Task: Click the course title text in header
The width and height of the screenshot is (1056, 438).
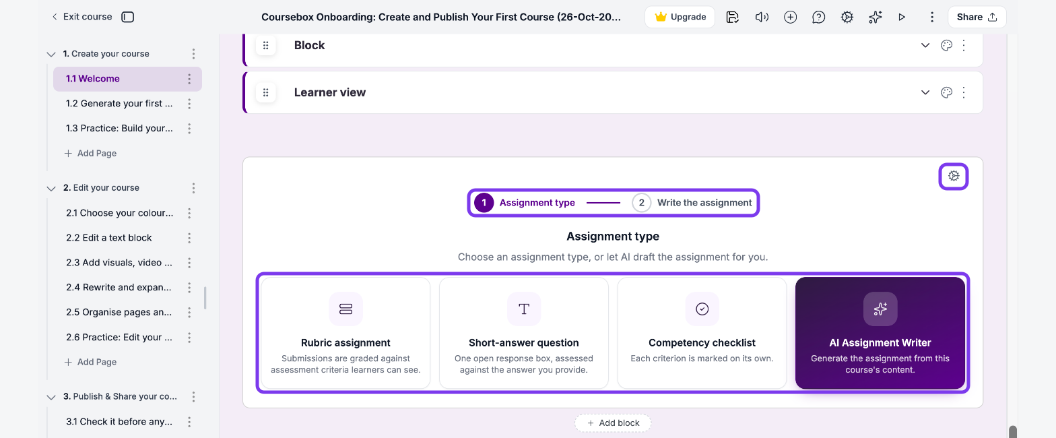Action: pyautogui.click(x=441, y=17)
